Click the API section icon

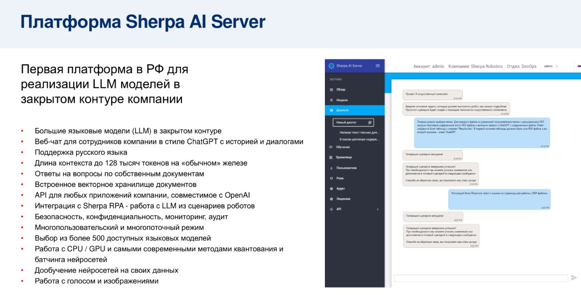click(331, 209)
